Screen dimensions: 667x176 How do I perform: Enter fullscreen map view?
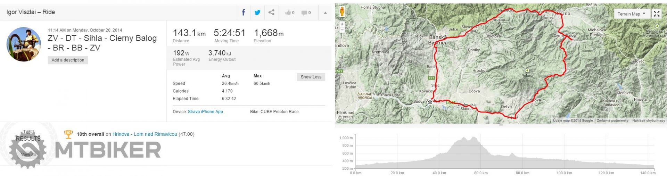pos(657,14)
